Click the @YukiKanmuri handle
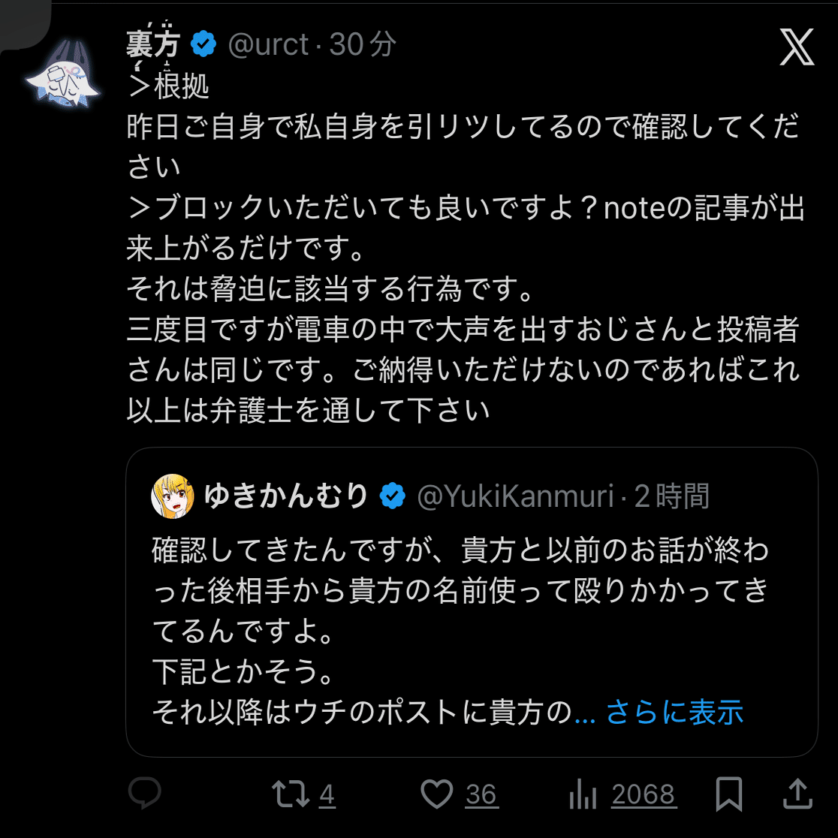This screenshot has width=838, height=838. click(x=515, y=496)
